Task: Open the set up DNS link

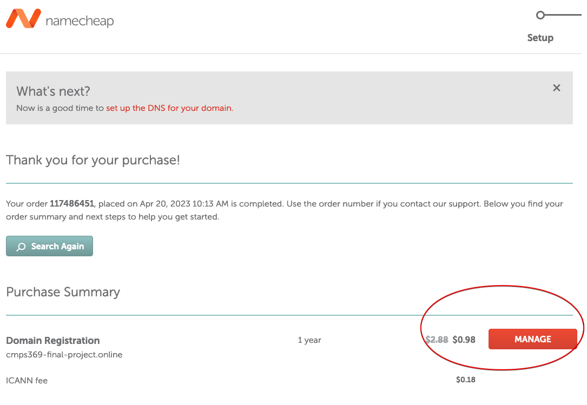Action: point(169,108)
